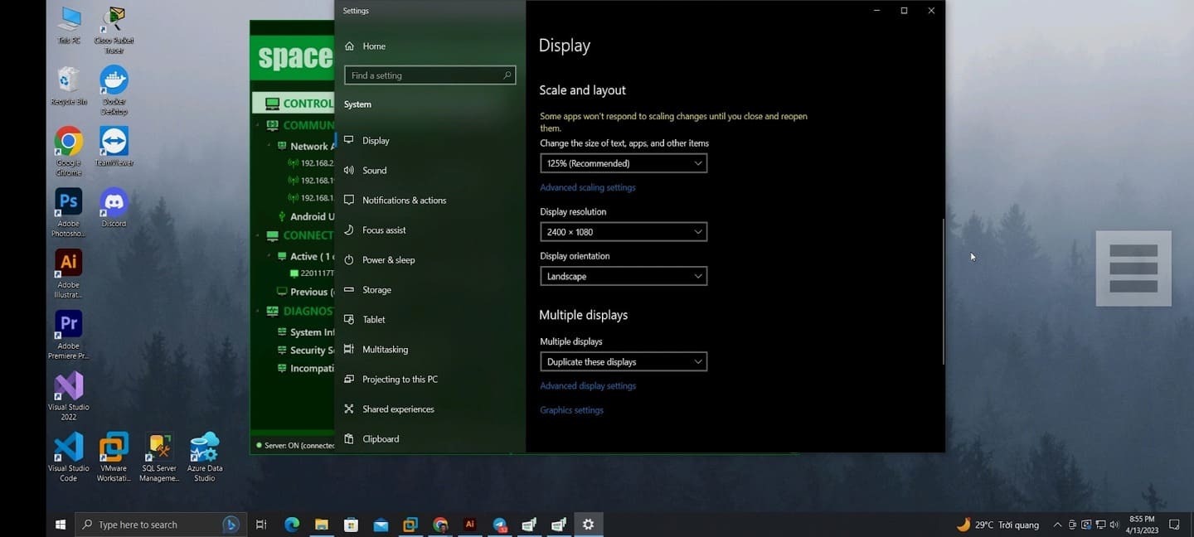The height and width of the screenshot is (537, 1194).
Task: Open Multiple displays dropdown Duplicate these displays
Action: 624,362
